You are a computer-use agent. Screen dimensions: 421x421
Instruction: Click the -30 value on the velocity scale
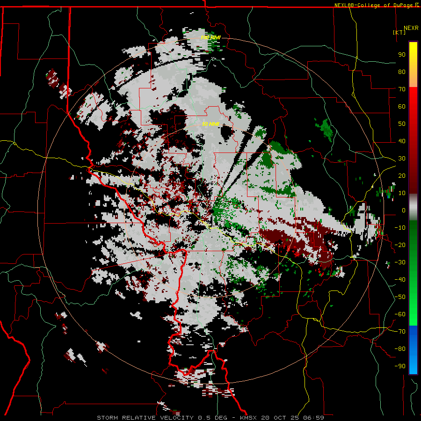[x=400, y=262]
